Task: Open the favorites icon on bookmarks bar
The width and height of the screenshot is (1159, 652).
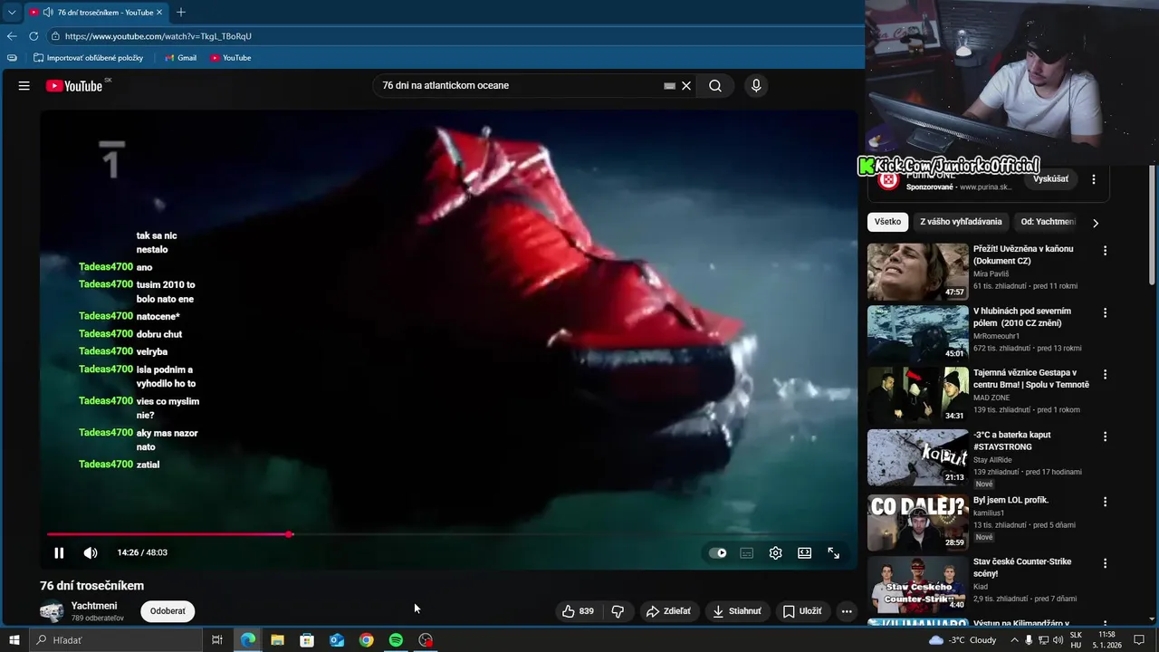Action: pyautogui.click(x=12, y=58)
